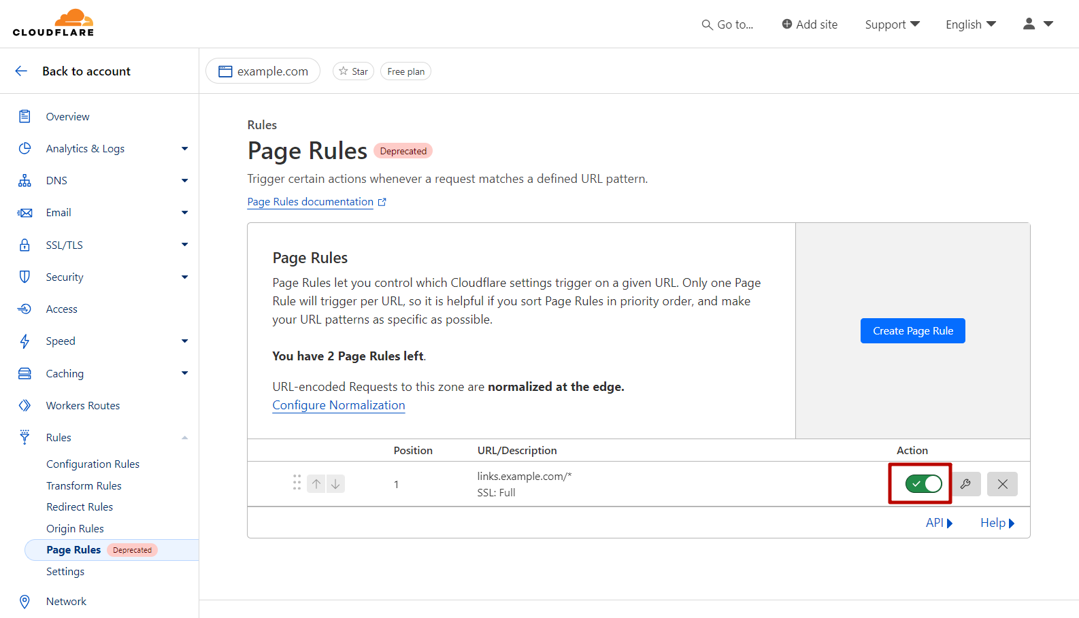Expand the API section
This screenshot has height=618, width=1079.
click(939, 523)
